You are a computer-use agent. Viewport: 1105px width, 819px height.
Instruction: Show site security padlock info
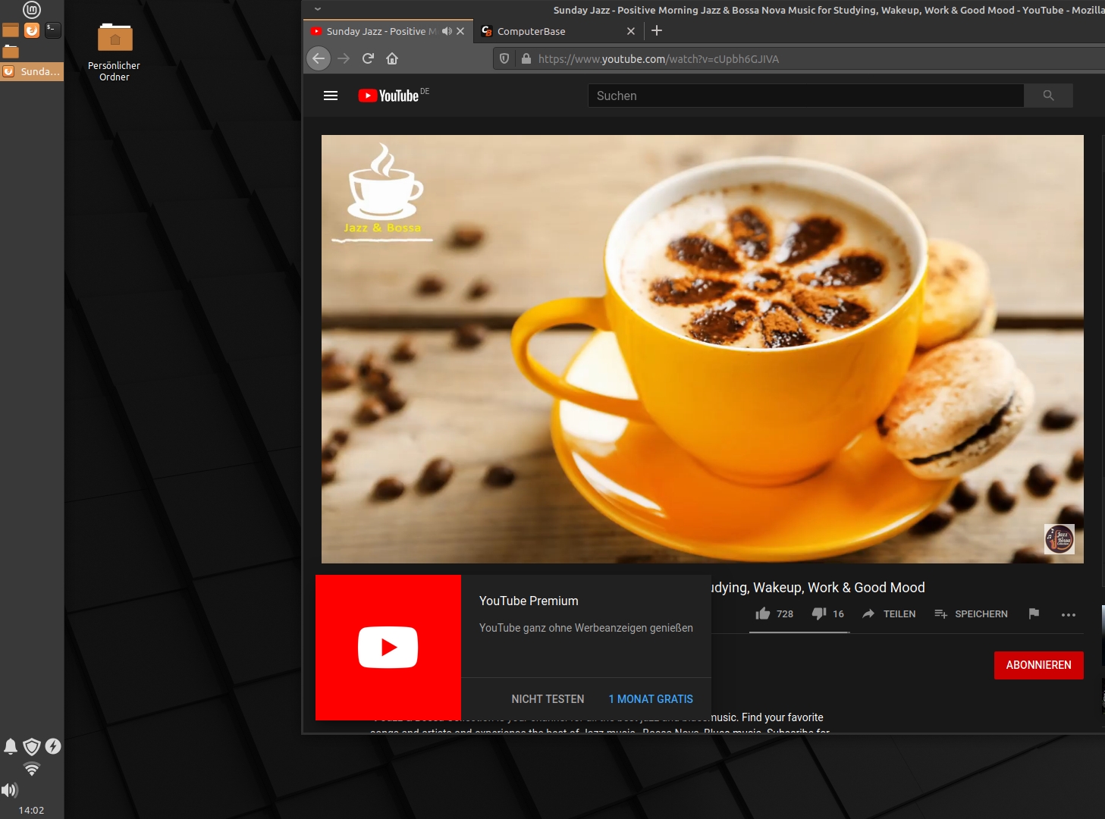(526, 58)
